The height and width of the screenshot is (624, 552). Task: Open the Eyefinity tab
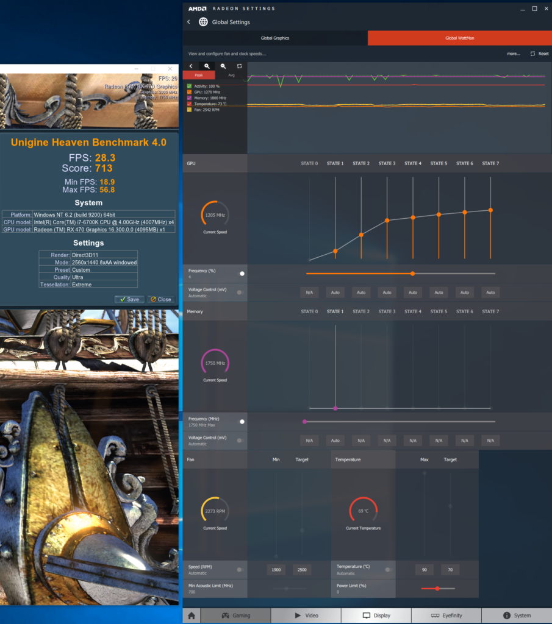(x=446, y=615)
